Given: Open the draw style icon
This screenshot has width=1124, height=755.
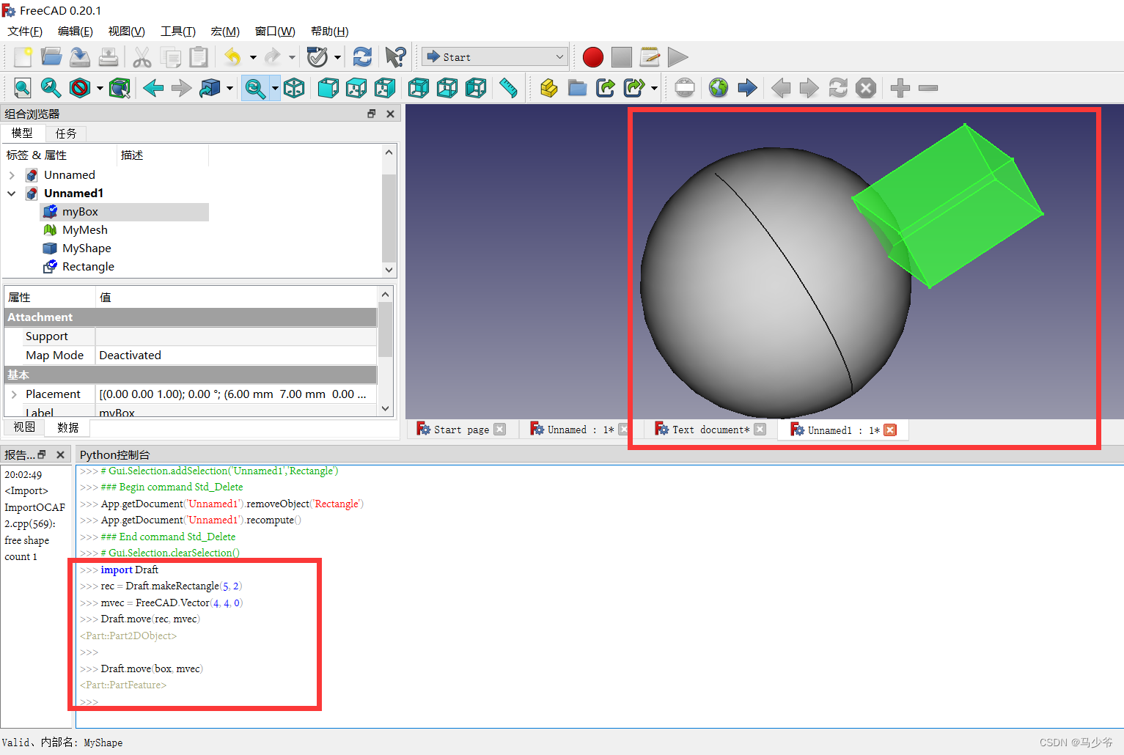Looking at the screenshot, I should 80,88.
